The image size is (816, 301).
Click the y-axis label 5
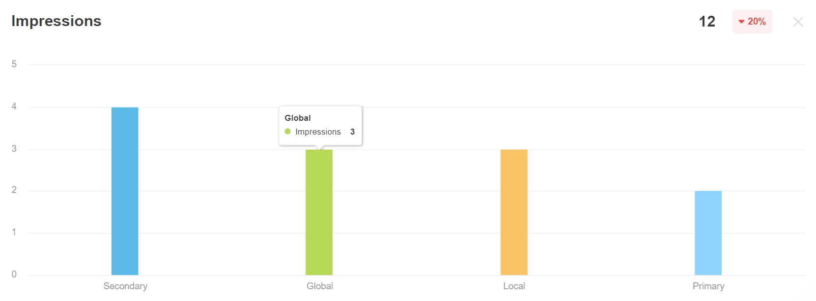pos(14,64)
